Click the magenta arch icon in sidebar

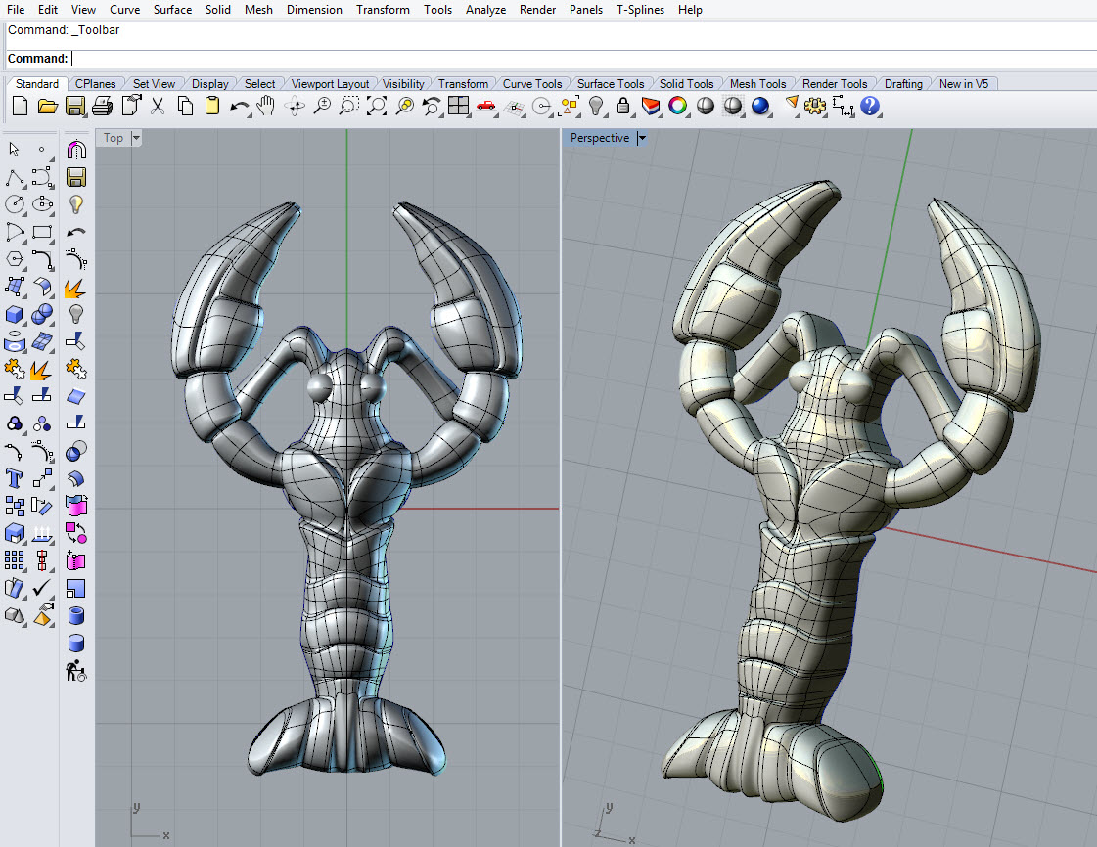(x=76, y=149)
